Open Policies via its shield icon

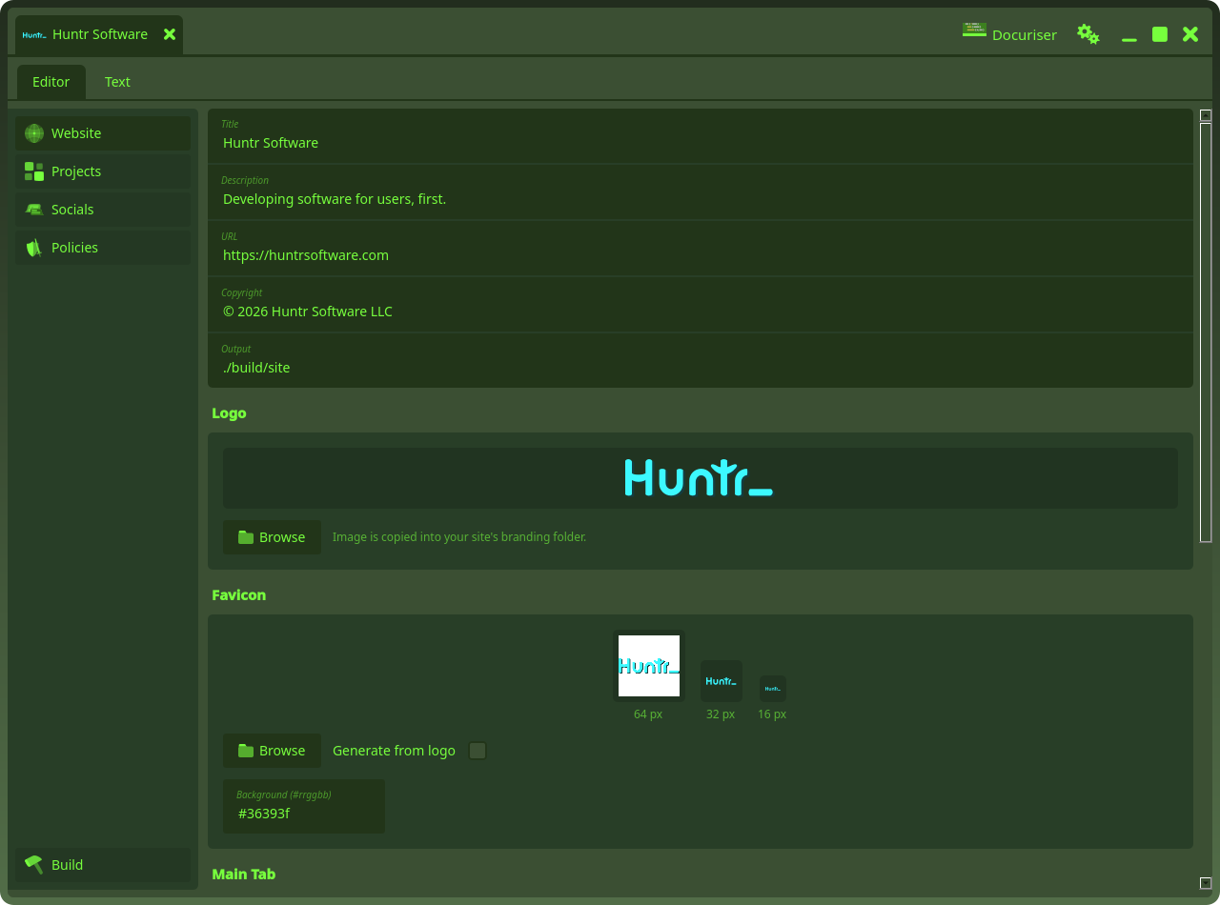(x=34, y=248)
